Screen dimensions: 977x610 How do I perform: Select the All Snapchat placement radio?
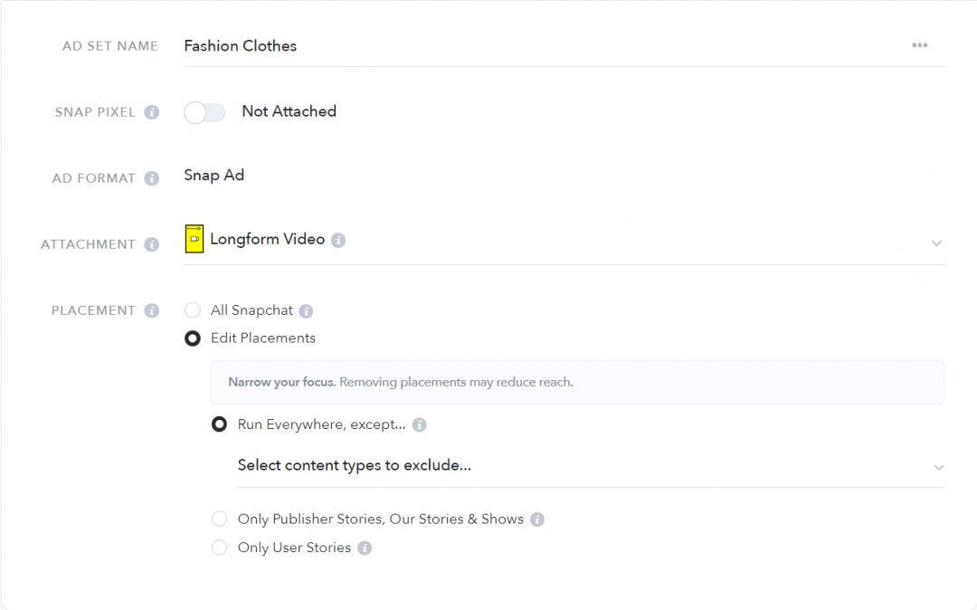(193, 310)
